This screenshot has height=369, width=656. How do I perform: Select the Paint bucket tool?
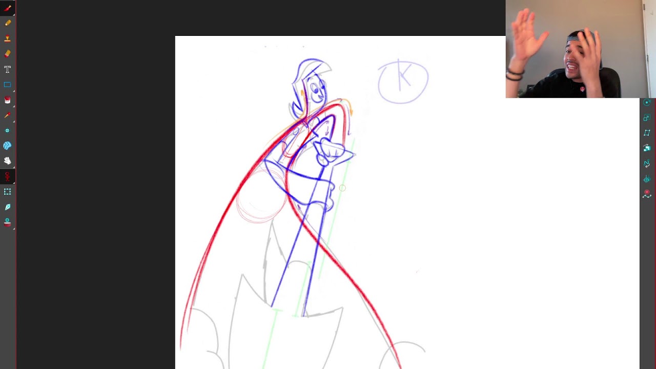point(8,100)
